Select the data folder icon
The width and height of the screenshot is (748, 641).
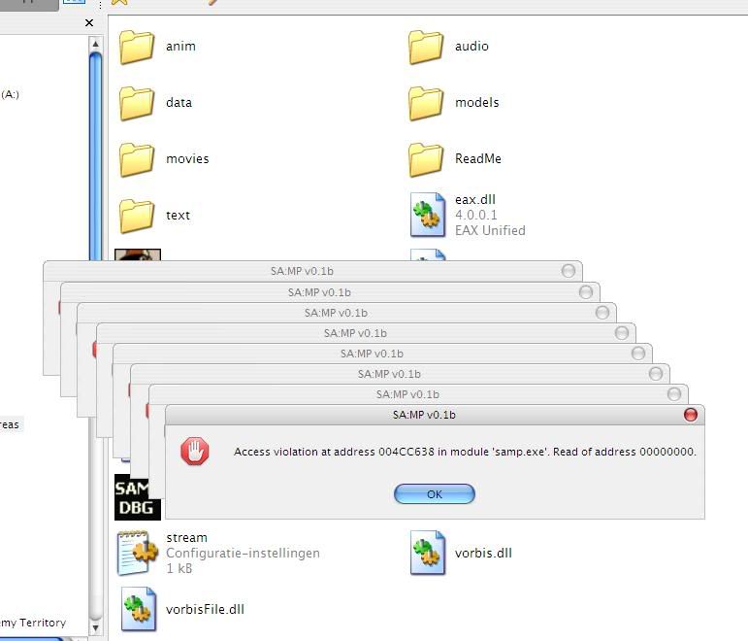coord(137,103)
